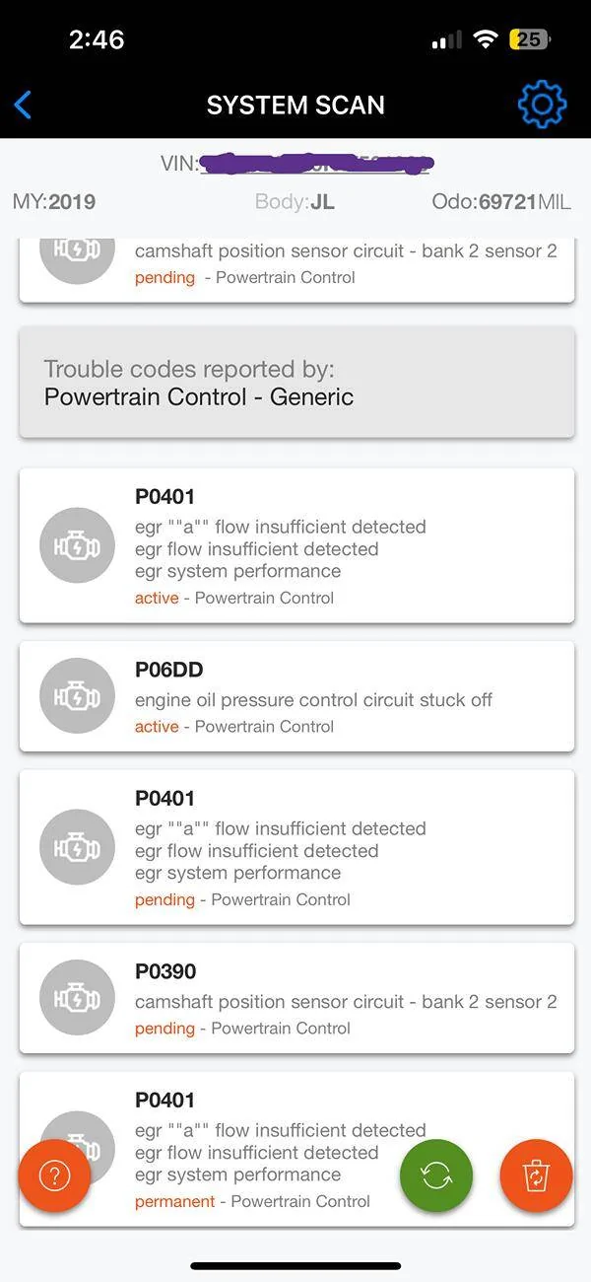Tap the orange help question mark button
591x1282 pixels.
[54, 1175]
